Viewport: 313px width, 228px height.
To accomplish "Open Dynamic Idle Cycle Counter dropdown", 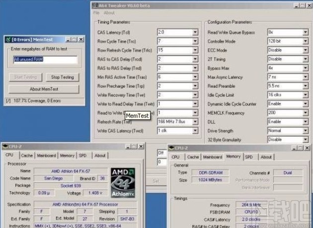I will [306, 104].
